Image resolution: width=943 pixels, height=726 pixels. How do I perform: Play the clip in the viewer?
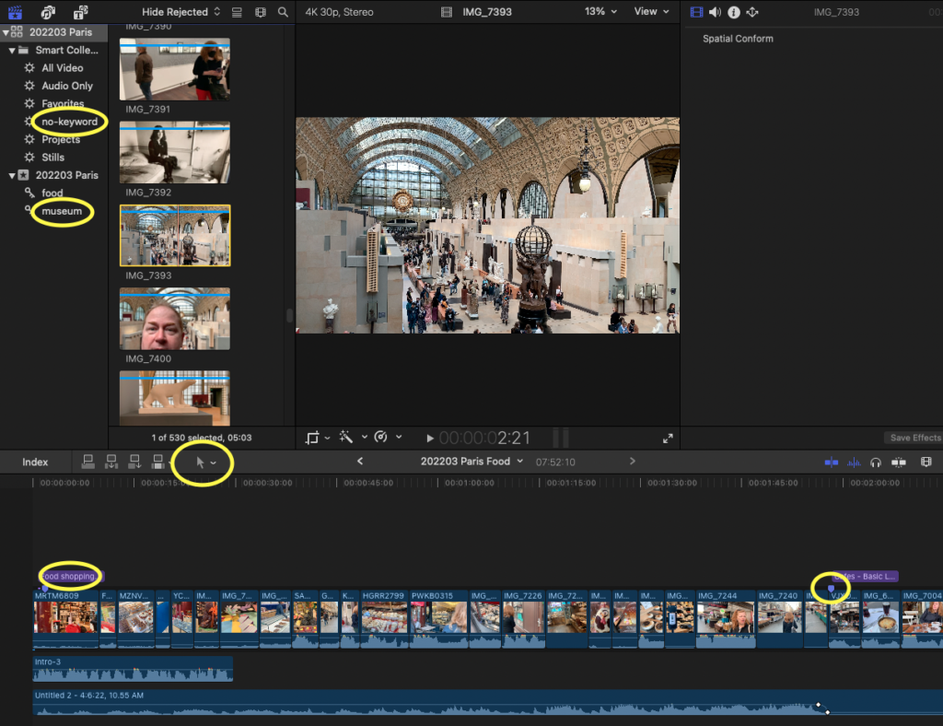[x=430, y=439]
